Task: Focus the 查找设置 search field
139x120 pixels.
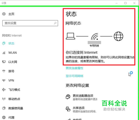Action: coord(30,23)
